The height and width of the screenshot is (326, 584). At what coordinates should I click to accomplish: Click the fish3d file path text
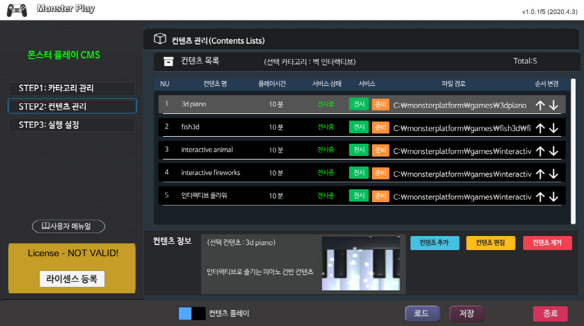click(462, 128)
